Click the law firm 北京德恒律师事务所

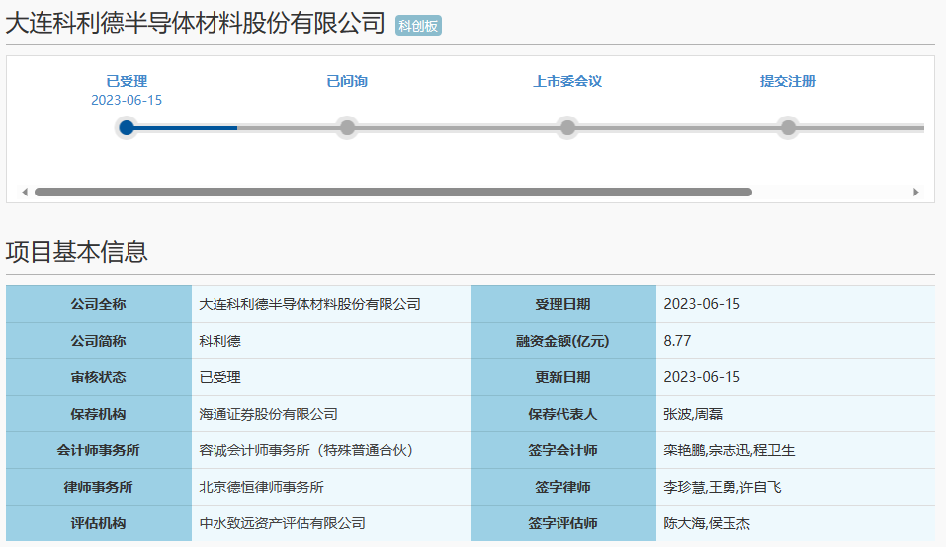pyautogui.click(x=261, y=487)
